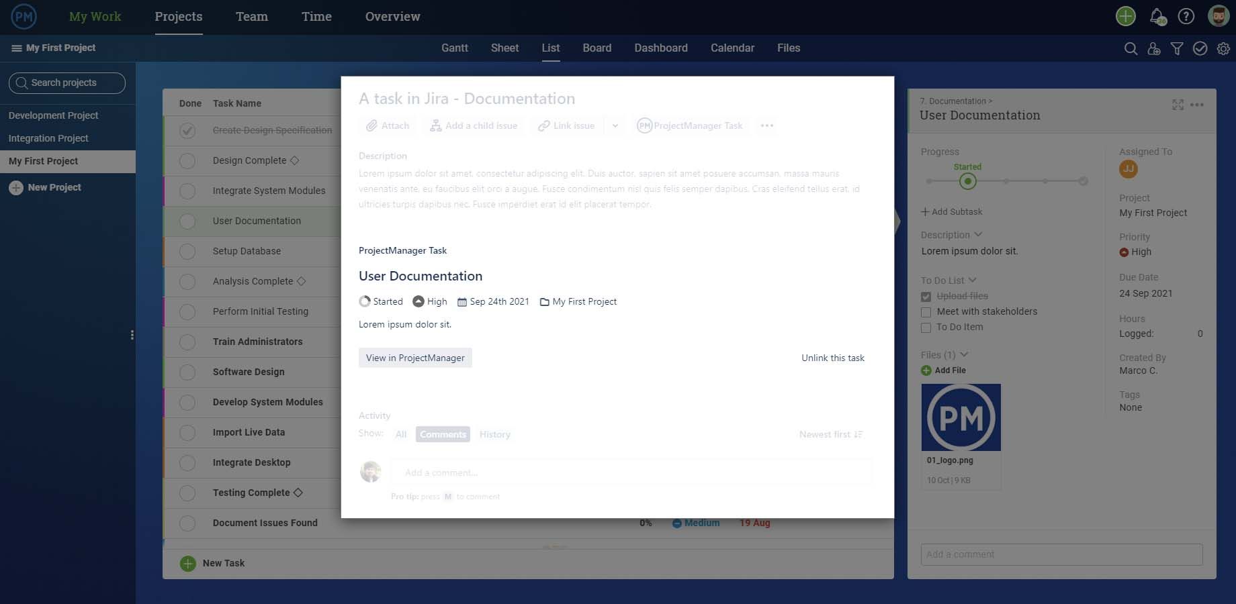Open the project settings gear icon
Image resolution: width=1236 pixels, height=604 pixels.
pyautogui.click(x=1223, y=48)
